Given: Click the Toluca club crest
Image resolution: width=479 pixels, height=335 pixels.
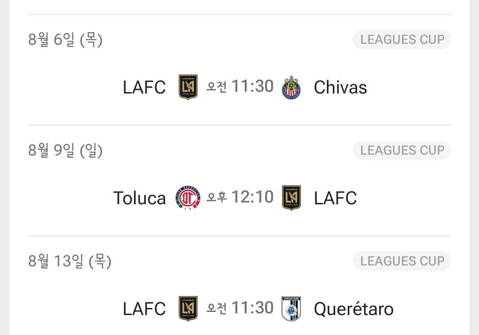Looking at the screenshot, I should [x=188, y=197].
